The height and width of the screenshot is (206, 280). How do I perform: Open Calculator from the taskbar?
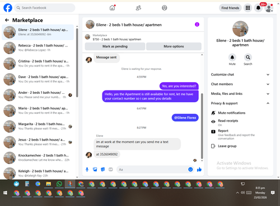pos(27,184)
